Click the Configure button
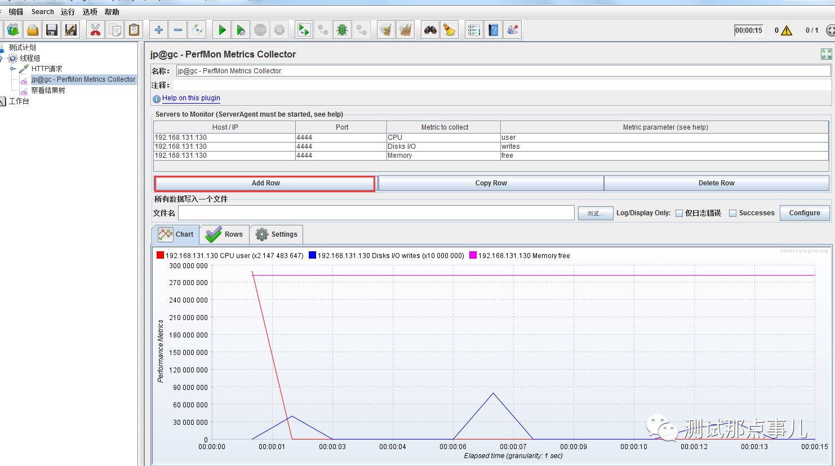This screenshot has height=466, width=835. point(805,213)
